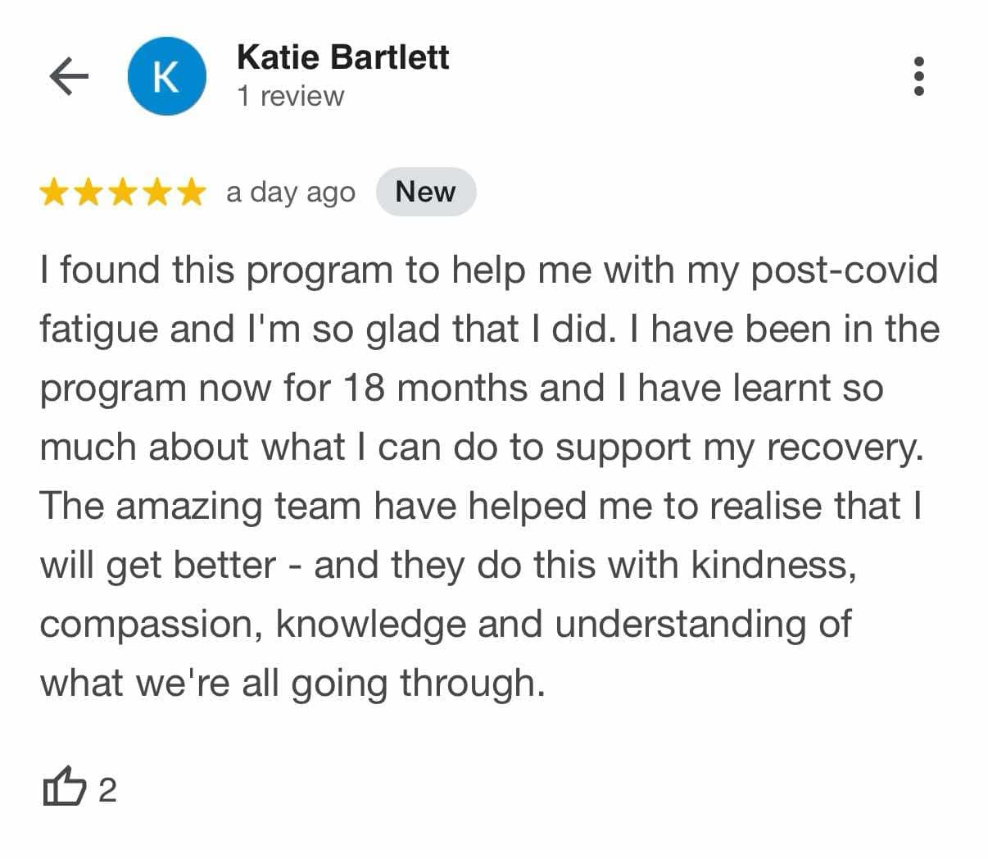This screenshot has width=988, height=859.
Task: Click the thumbs up like icon
Action: coord(63,788)
